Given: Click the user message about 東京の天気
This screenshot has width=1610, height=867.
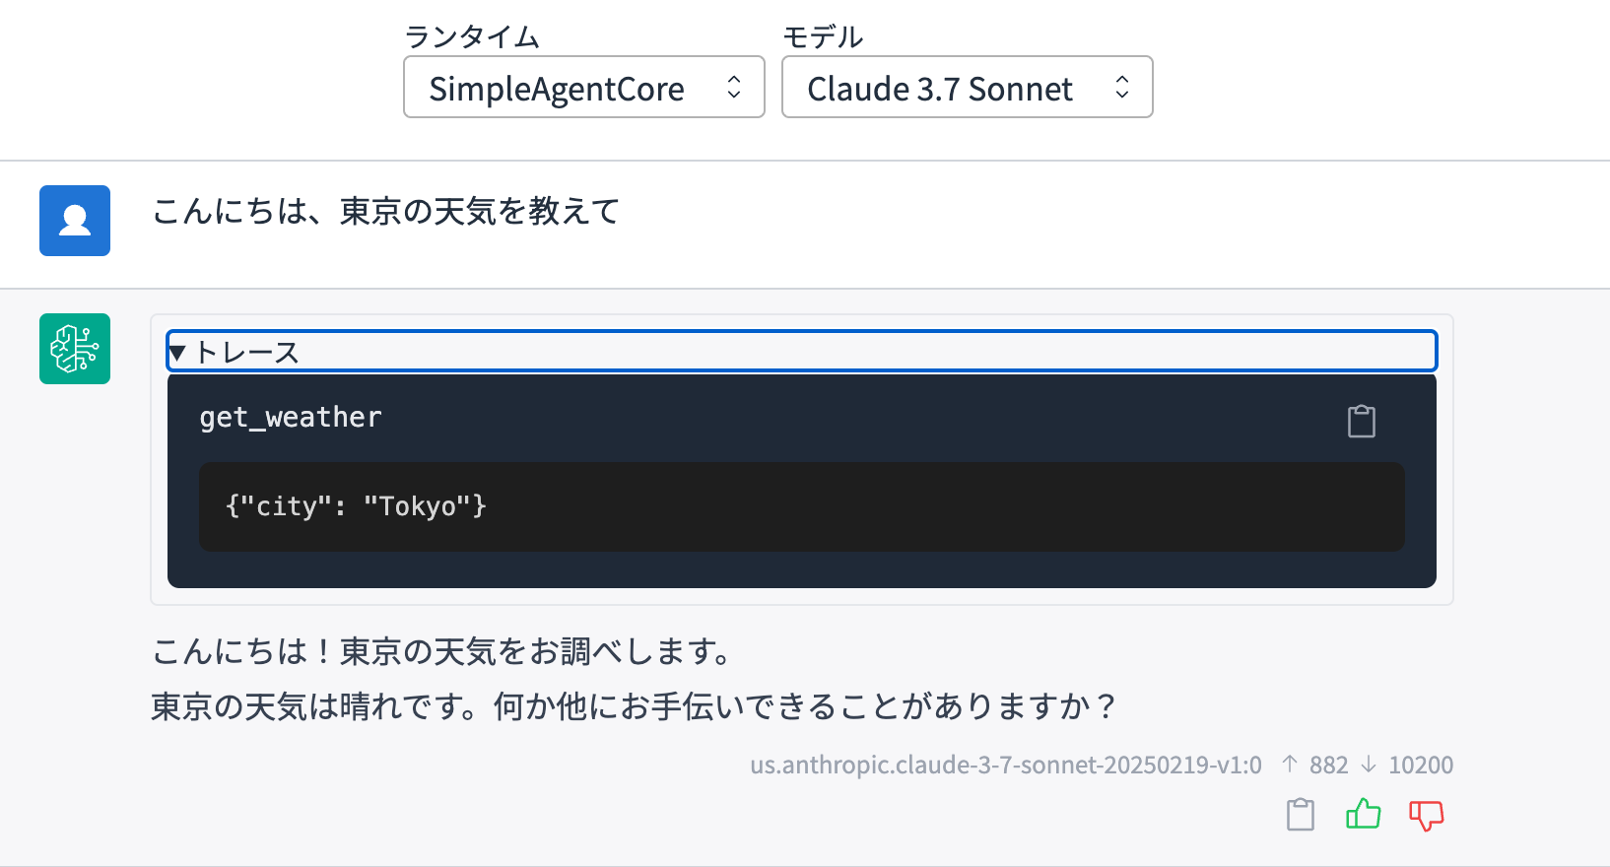Looking at the screenshot, I should [386, 211].
